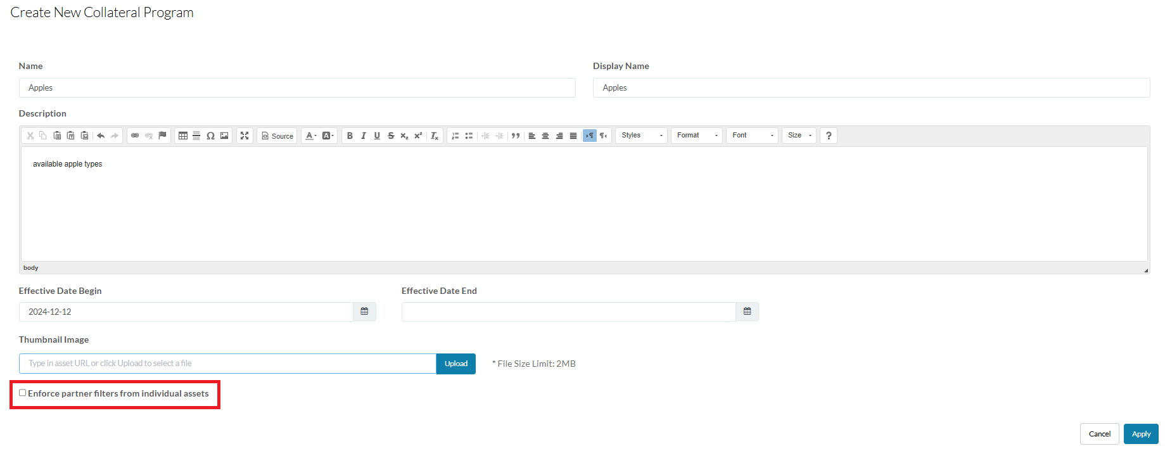The image size is (1165, 451).
Task: Click the Apply button
Action: (1141, 434)
